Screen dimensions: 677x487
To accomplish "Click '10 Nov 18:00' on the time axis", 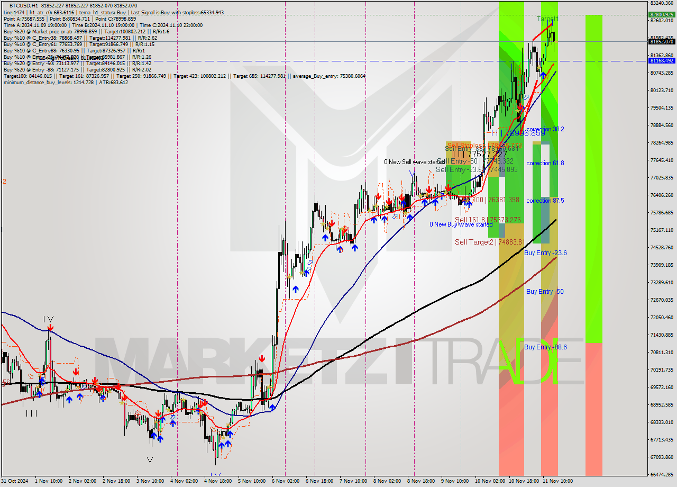I will pyautogui.click(x=524, y=481).
